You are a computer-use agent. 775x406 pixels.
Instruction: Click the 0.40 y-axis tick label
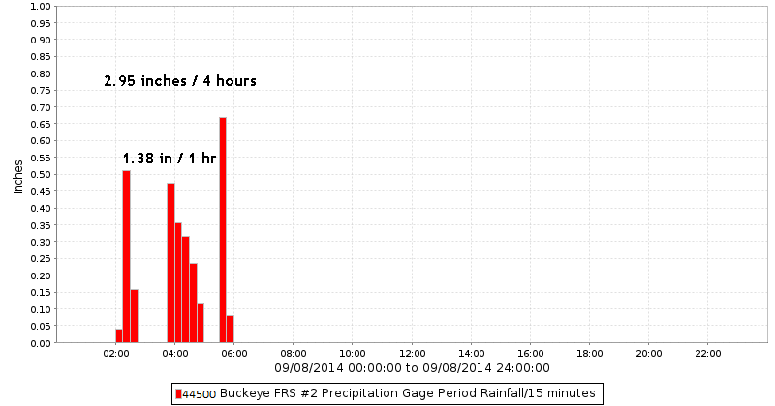click(41, 208)
